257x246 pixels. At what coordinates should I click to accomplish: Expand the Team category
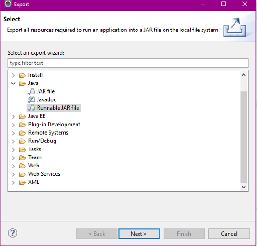tap(13, 158)
